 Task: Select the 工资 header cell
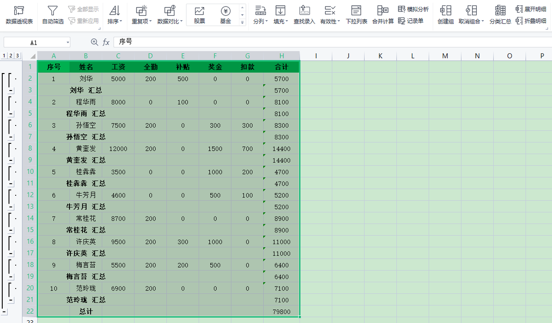tap(118, 67)
